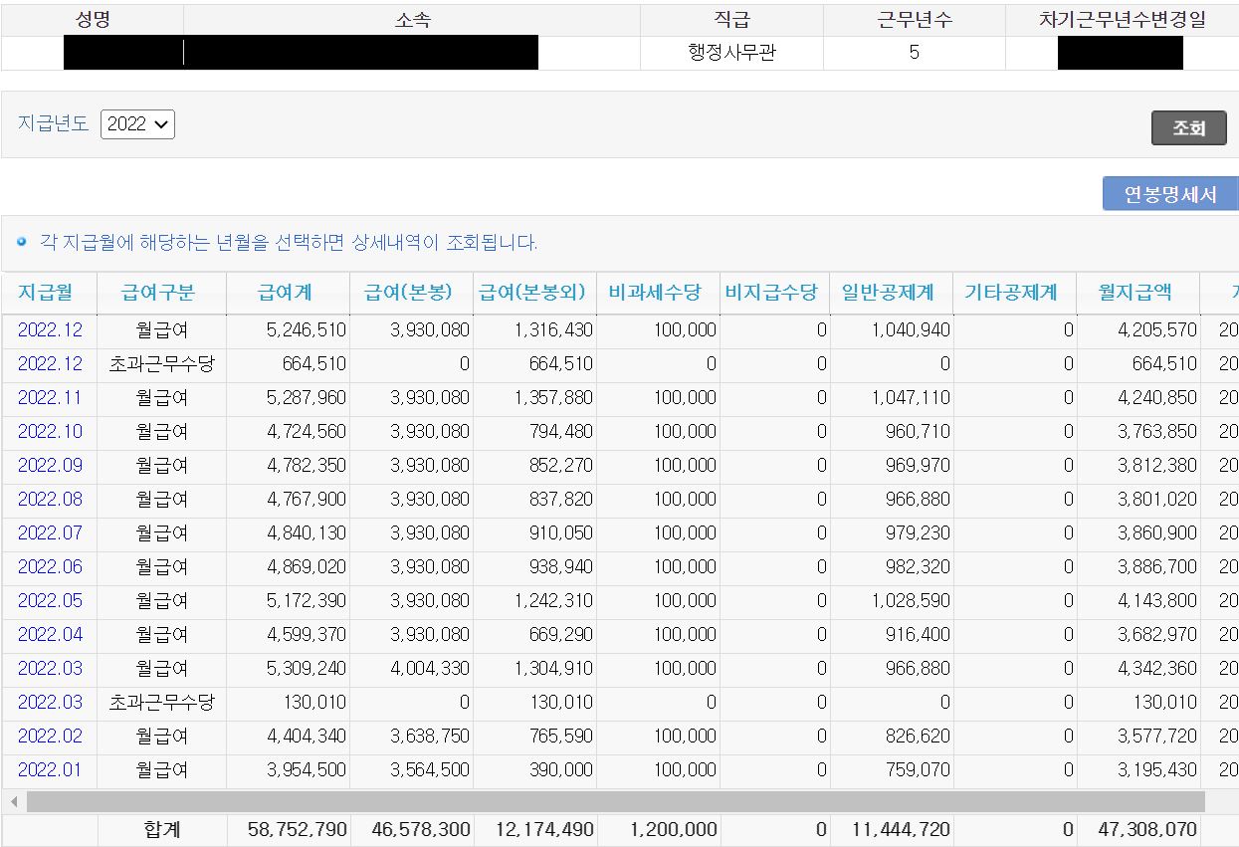Open the 2022.04 payment month link
This screenshot has width=1239, height=847.
[x=50, y=634]
